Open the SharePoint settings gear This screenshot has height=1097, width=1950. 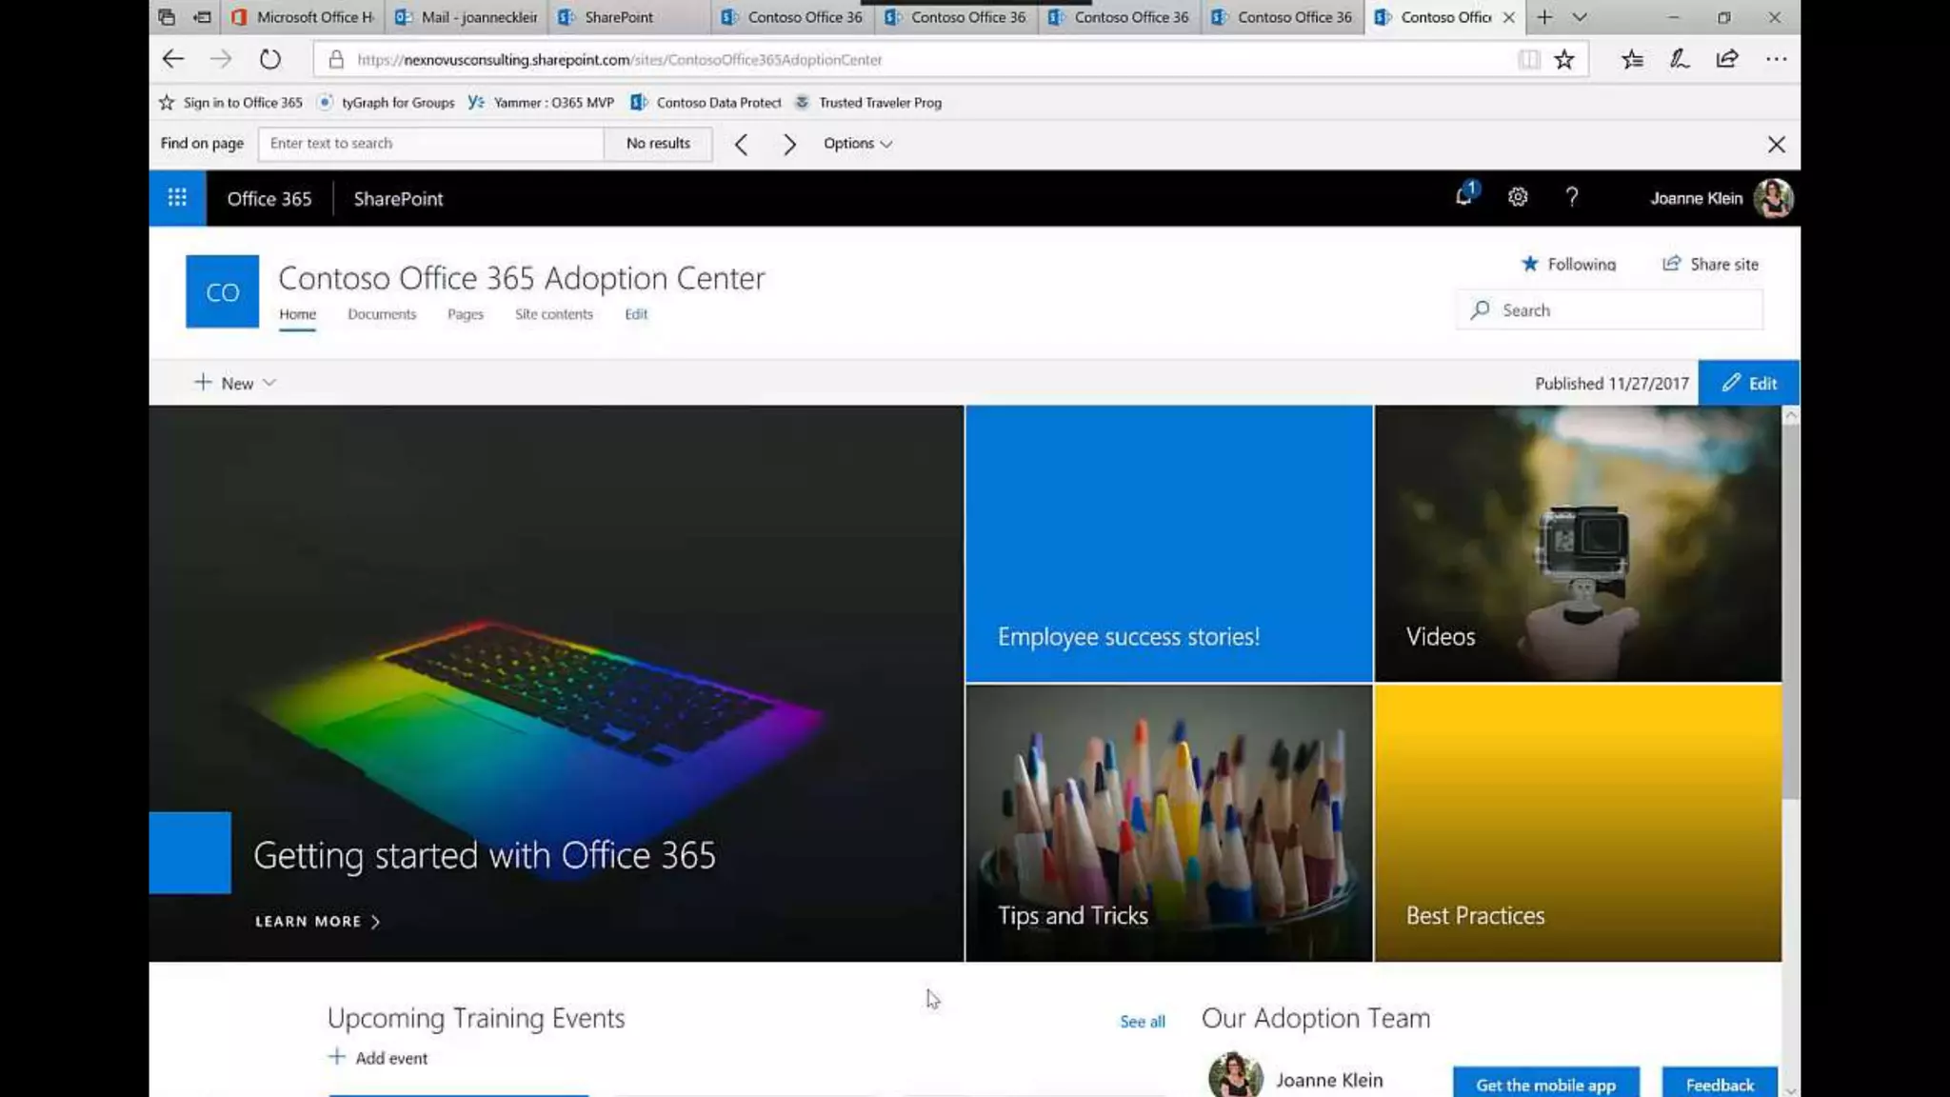click(1518, 197)
